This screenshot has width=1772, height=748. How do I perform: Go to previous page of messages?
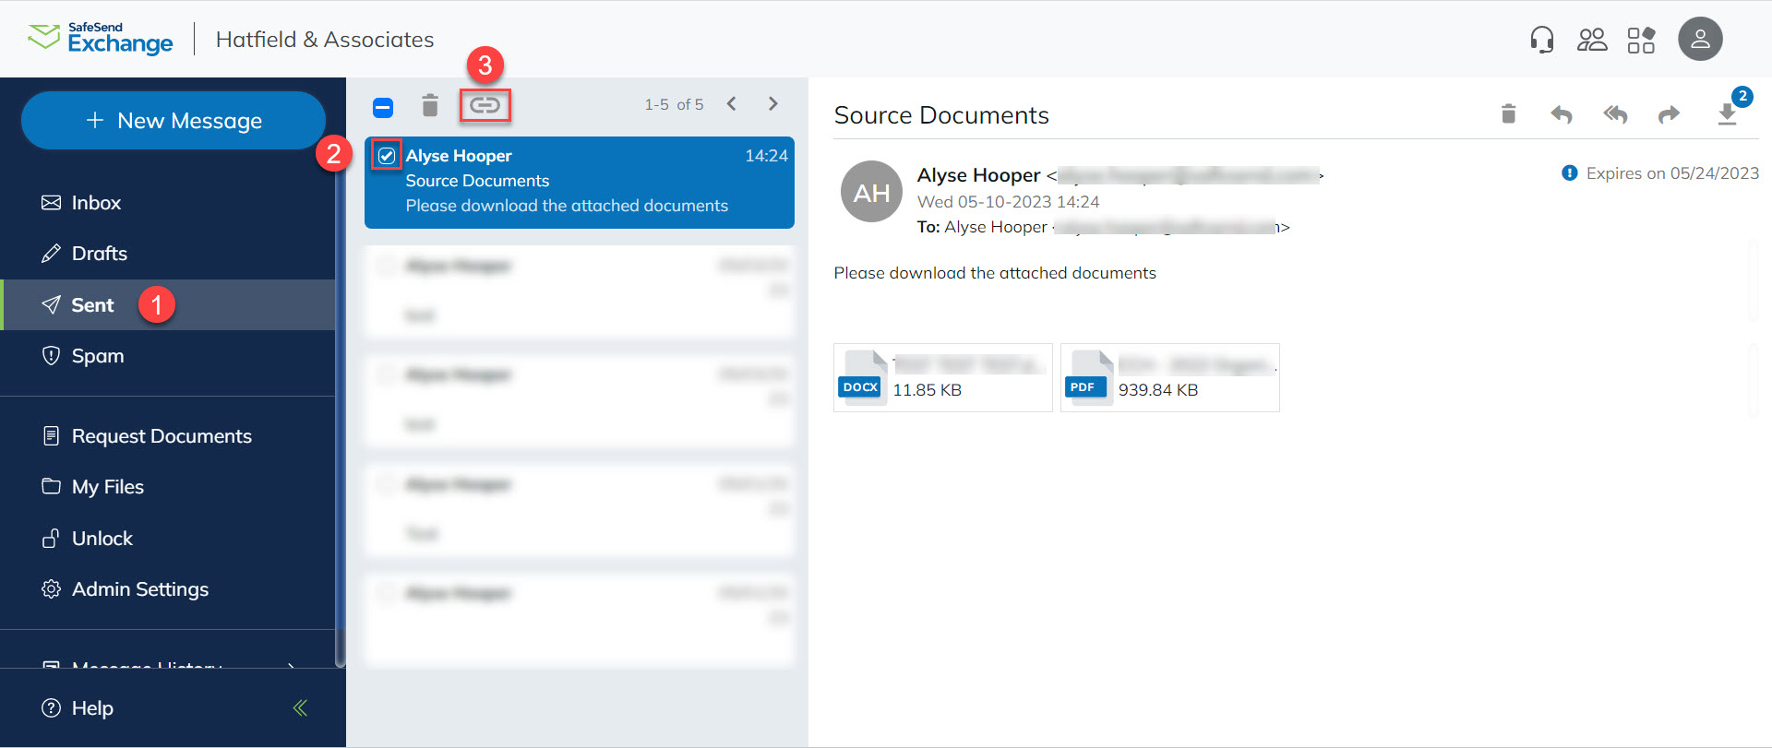coord(732,104)
